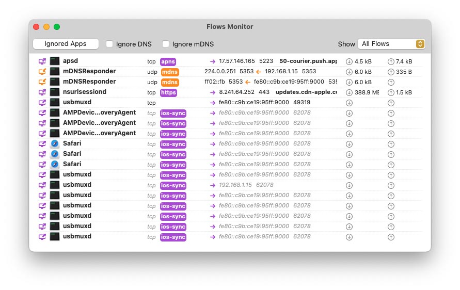Viewport: 460px width, 290px height.
Task: Click the apsd app icon
Action: [x=55, y=61]
